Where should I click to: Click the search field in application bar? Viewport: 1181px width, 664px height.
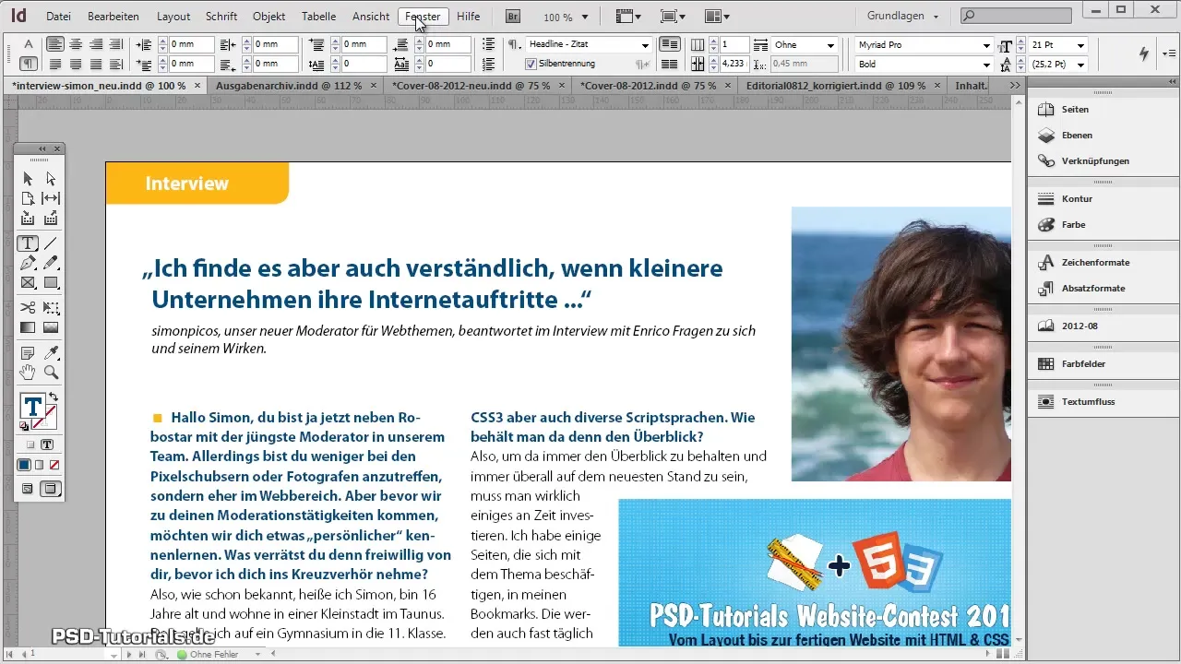[x=1015, y=16]
